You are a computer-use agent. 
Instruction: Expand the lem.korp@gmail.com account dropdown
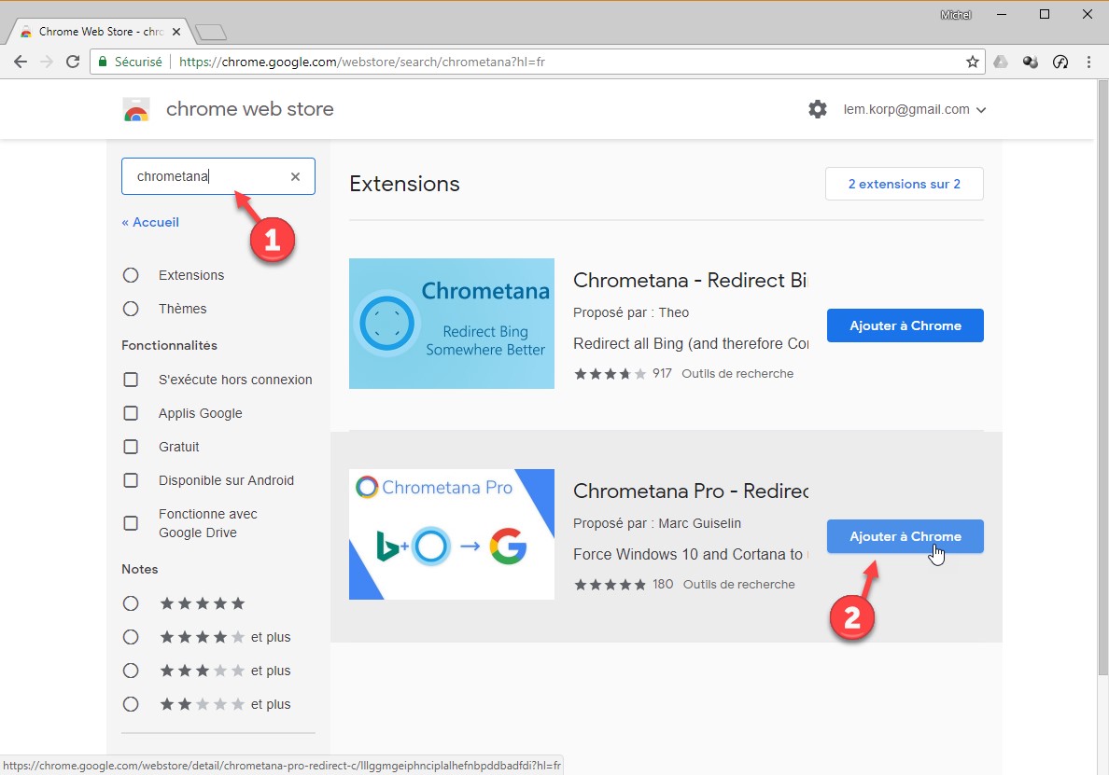tap(915, 109)
